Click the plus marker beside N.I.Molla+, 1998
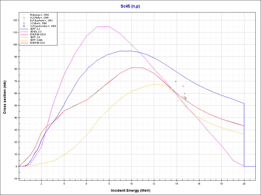The height and width of the screenshot is (195, 261). coord(24,18)
